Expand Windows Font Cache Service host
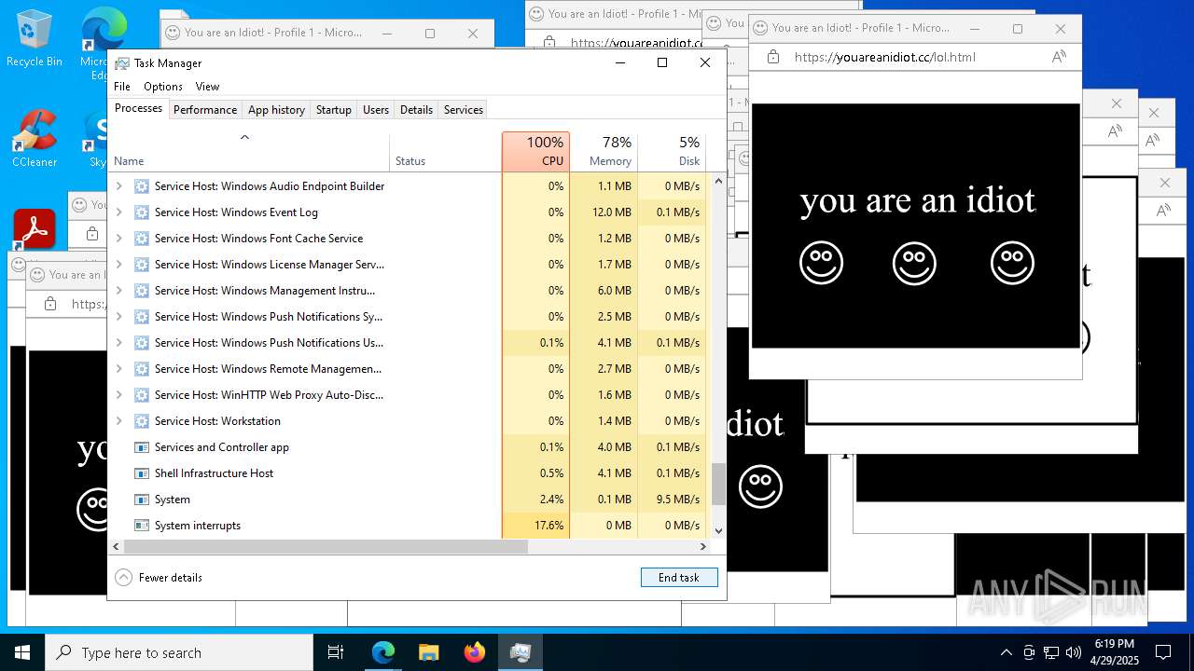1194x671 pixels. (x=118, y=239)
